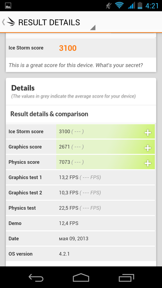Select the Date row showing мая 09, 2013

pos(80,238)
